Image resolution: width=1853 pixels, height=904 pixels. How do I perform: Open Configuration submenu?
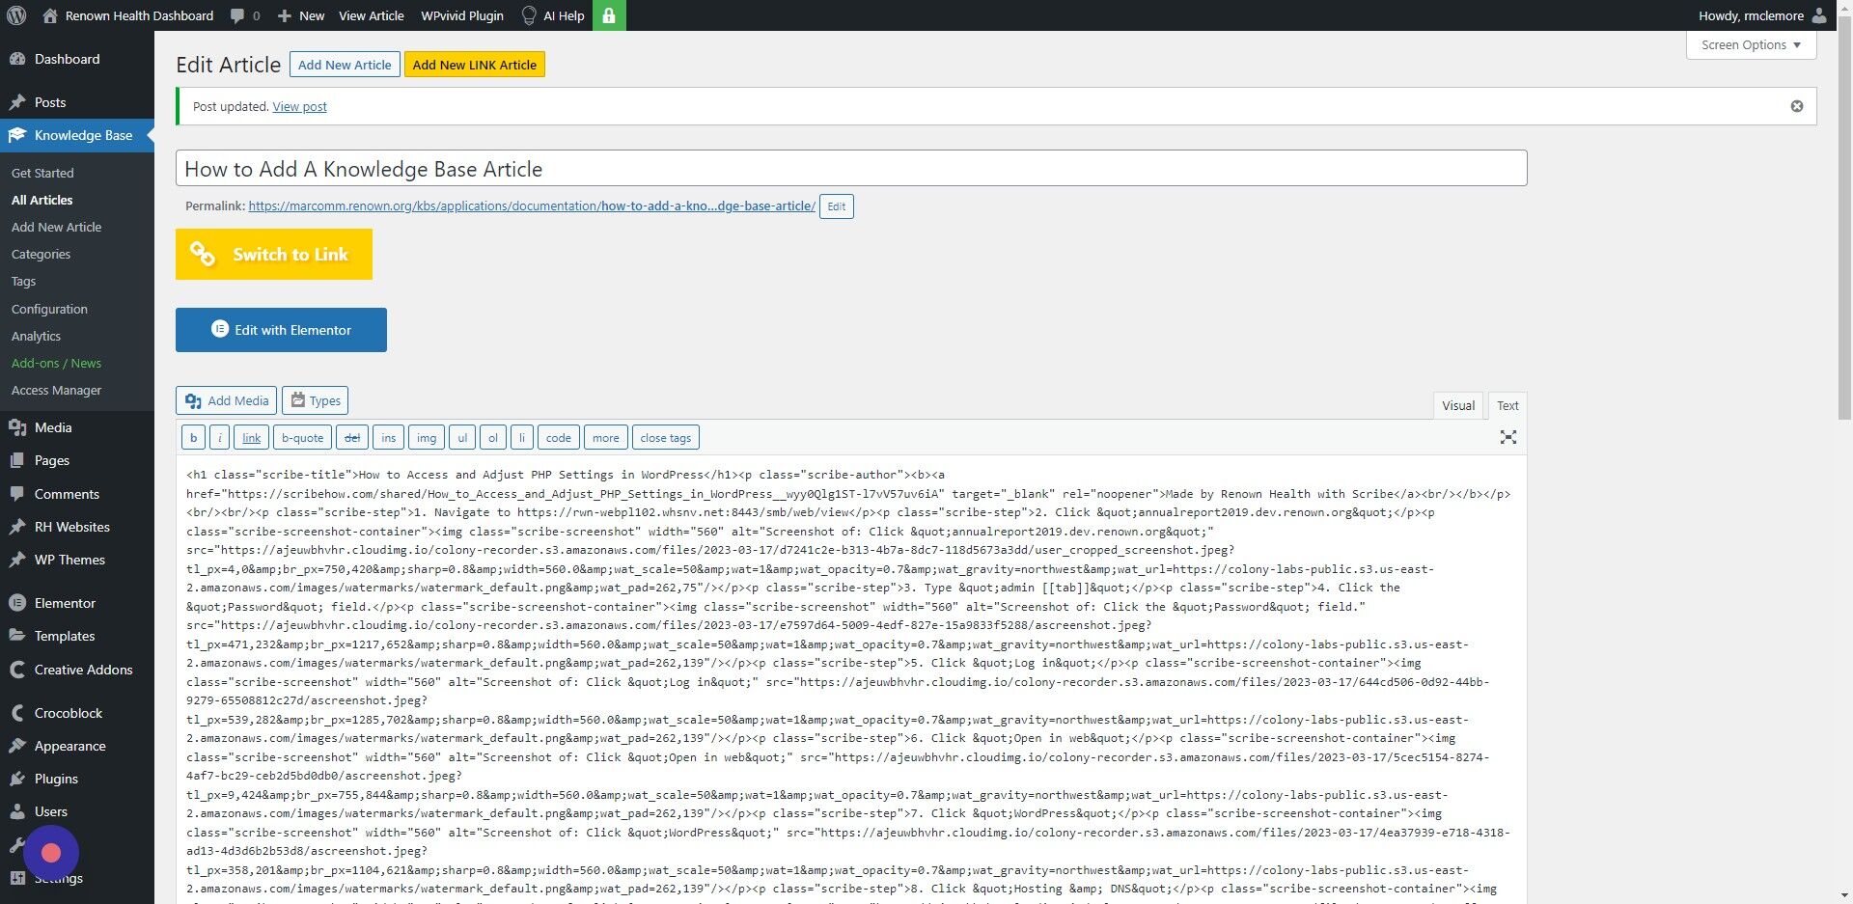click(x=49, y=309)
